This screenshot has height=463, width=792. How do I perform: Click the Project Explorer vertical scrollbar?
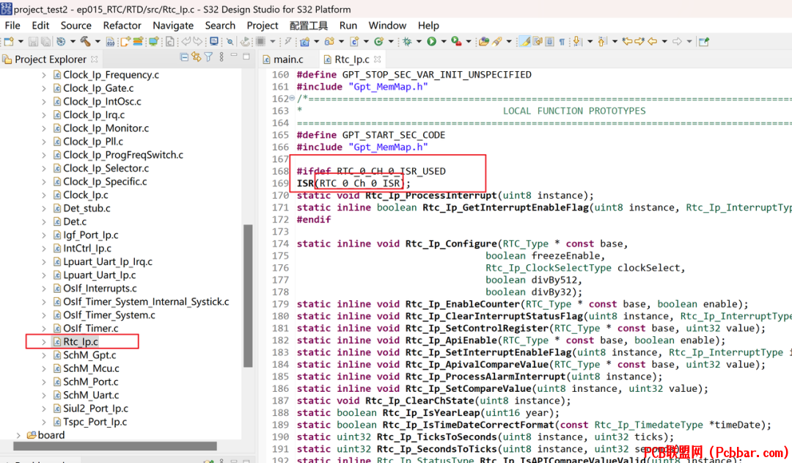248,296
